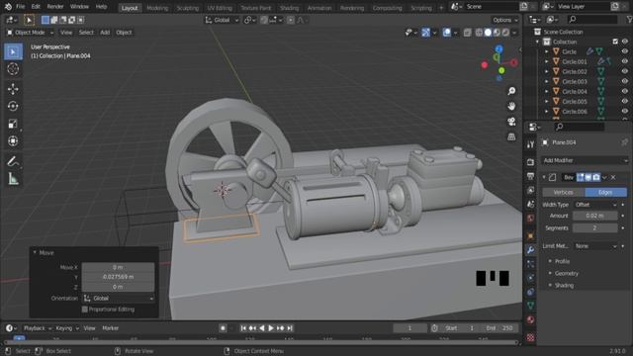The height and width of the screenshot is (356, 633).
Task: Switch to wireframe viewport shading
Action: [x=479, y=33]
